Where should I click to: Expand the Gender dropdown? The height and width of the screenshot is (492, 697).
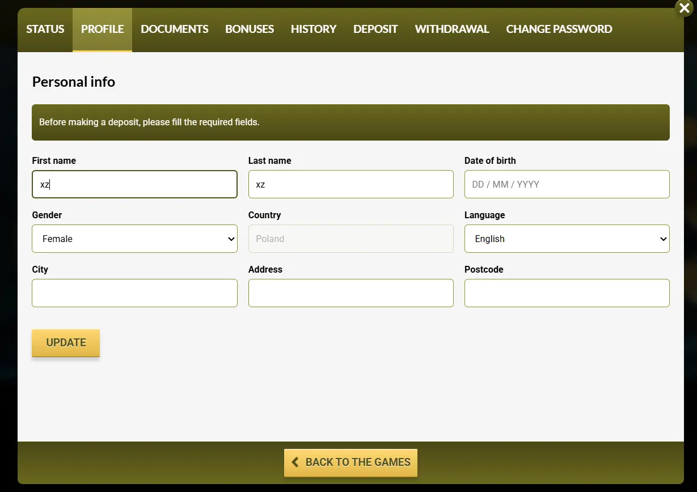[x=134, y=239]
